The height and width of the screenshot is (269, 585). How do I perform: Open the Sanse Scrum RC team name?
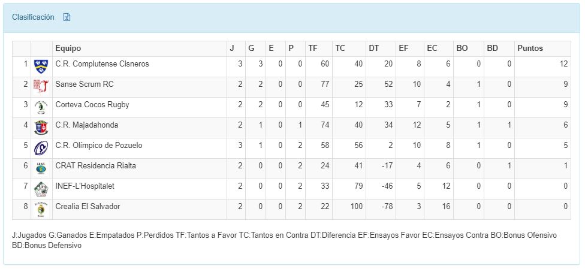pyautogui.click(x=84, y=84)
